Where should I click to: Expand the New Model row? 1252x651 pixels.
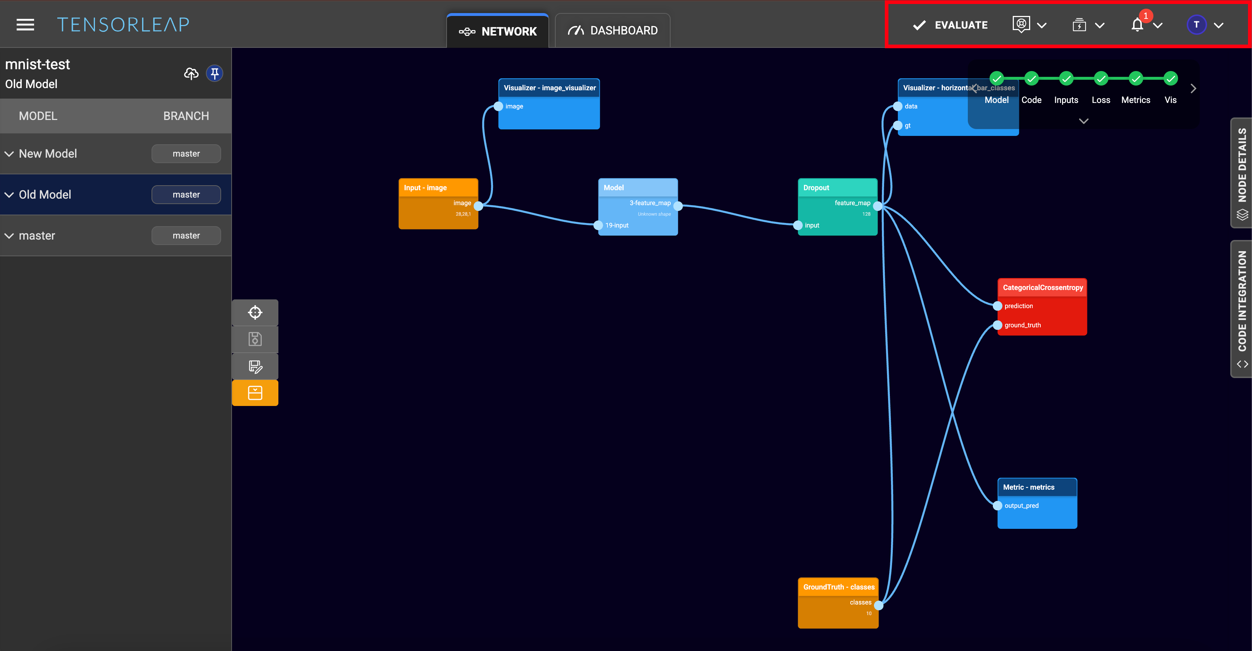pos(9,154)
